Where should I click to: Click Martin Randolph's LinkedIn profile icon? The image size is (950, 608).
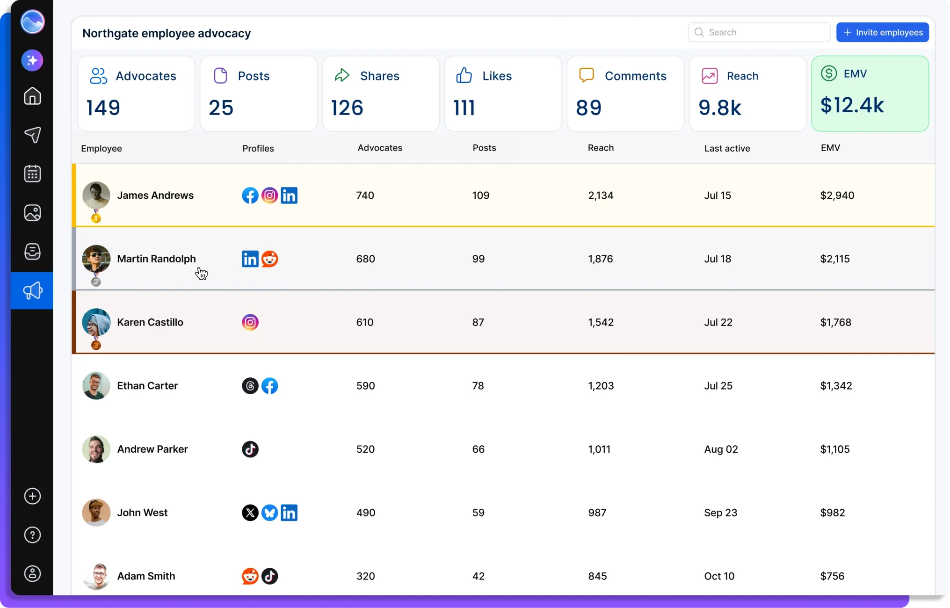click(250, 259)
